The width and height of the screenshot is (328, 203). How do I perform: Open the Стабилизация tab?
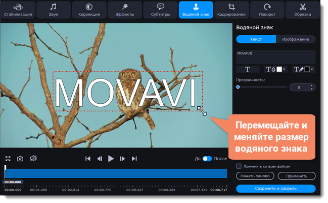coord(18,10)
